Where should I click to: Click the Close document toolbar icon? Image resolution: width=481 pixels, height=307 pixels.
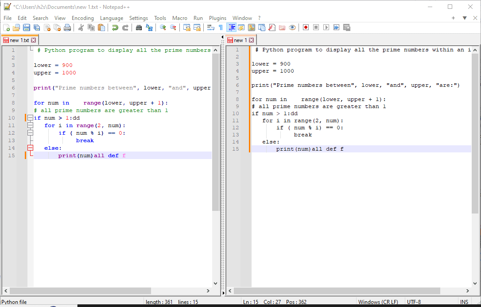(47, 27)
